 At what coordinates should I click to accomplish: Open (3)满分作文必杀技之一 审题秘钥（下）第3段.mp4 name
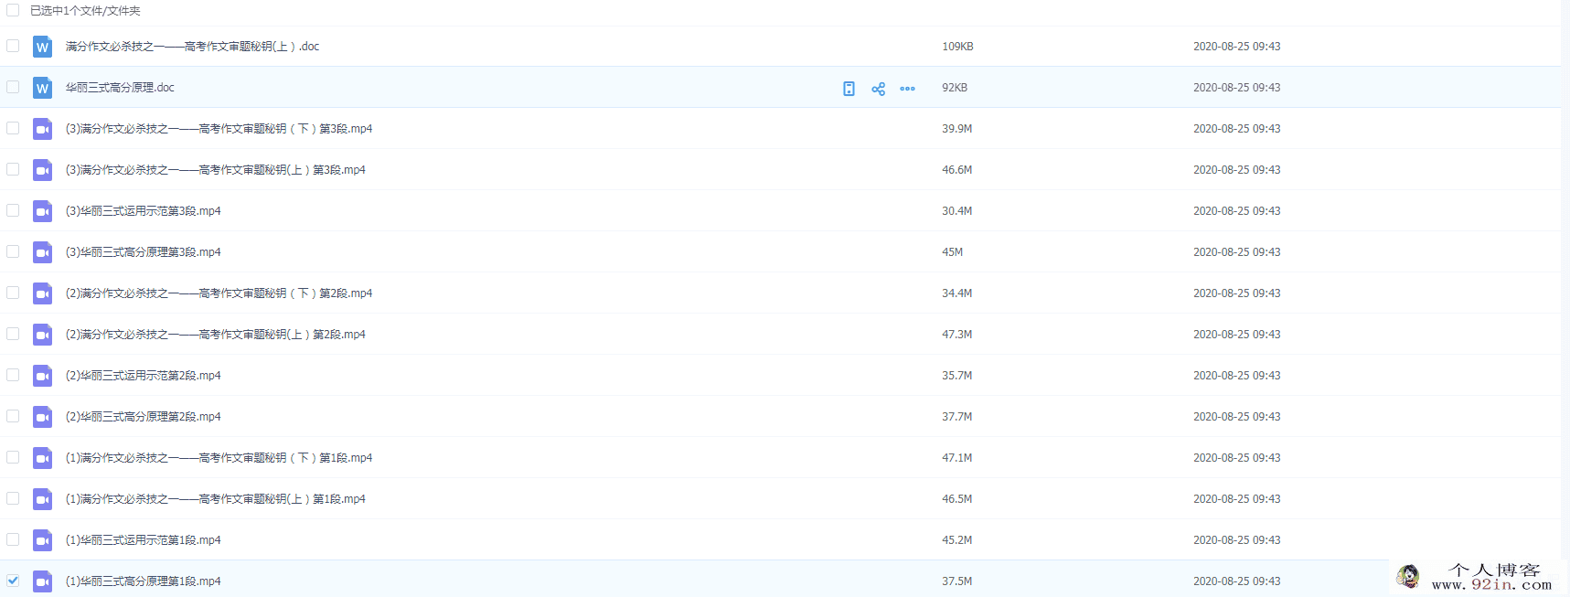point(219,129)
